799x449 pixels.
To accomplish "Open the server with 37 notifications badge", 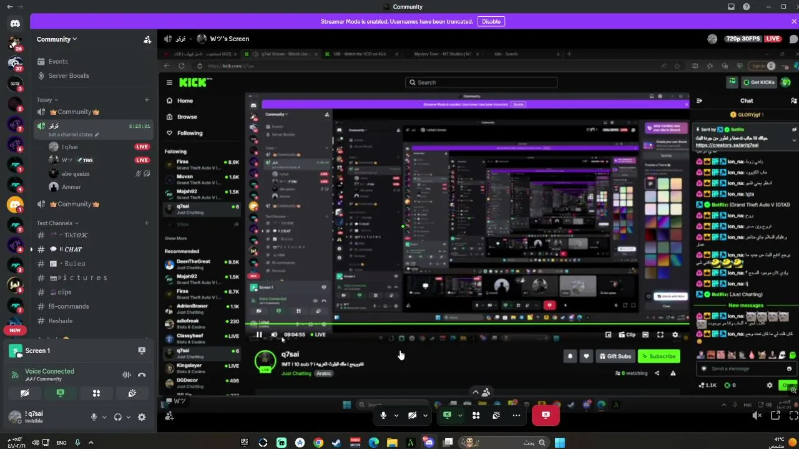I will [x=15, y=63].
